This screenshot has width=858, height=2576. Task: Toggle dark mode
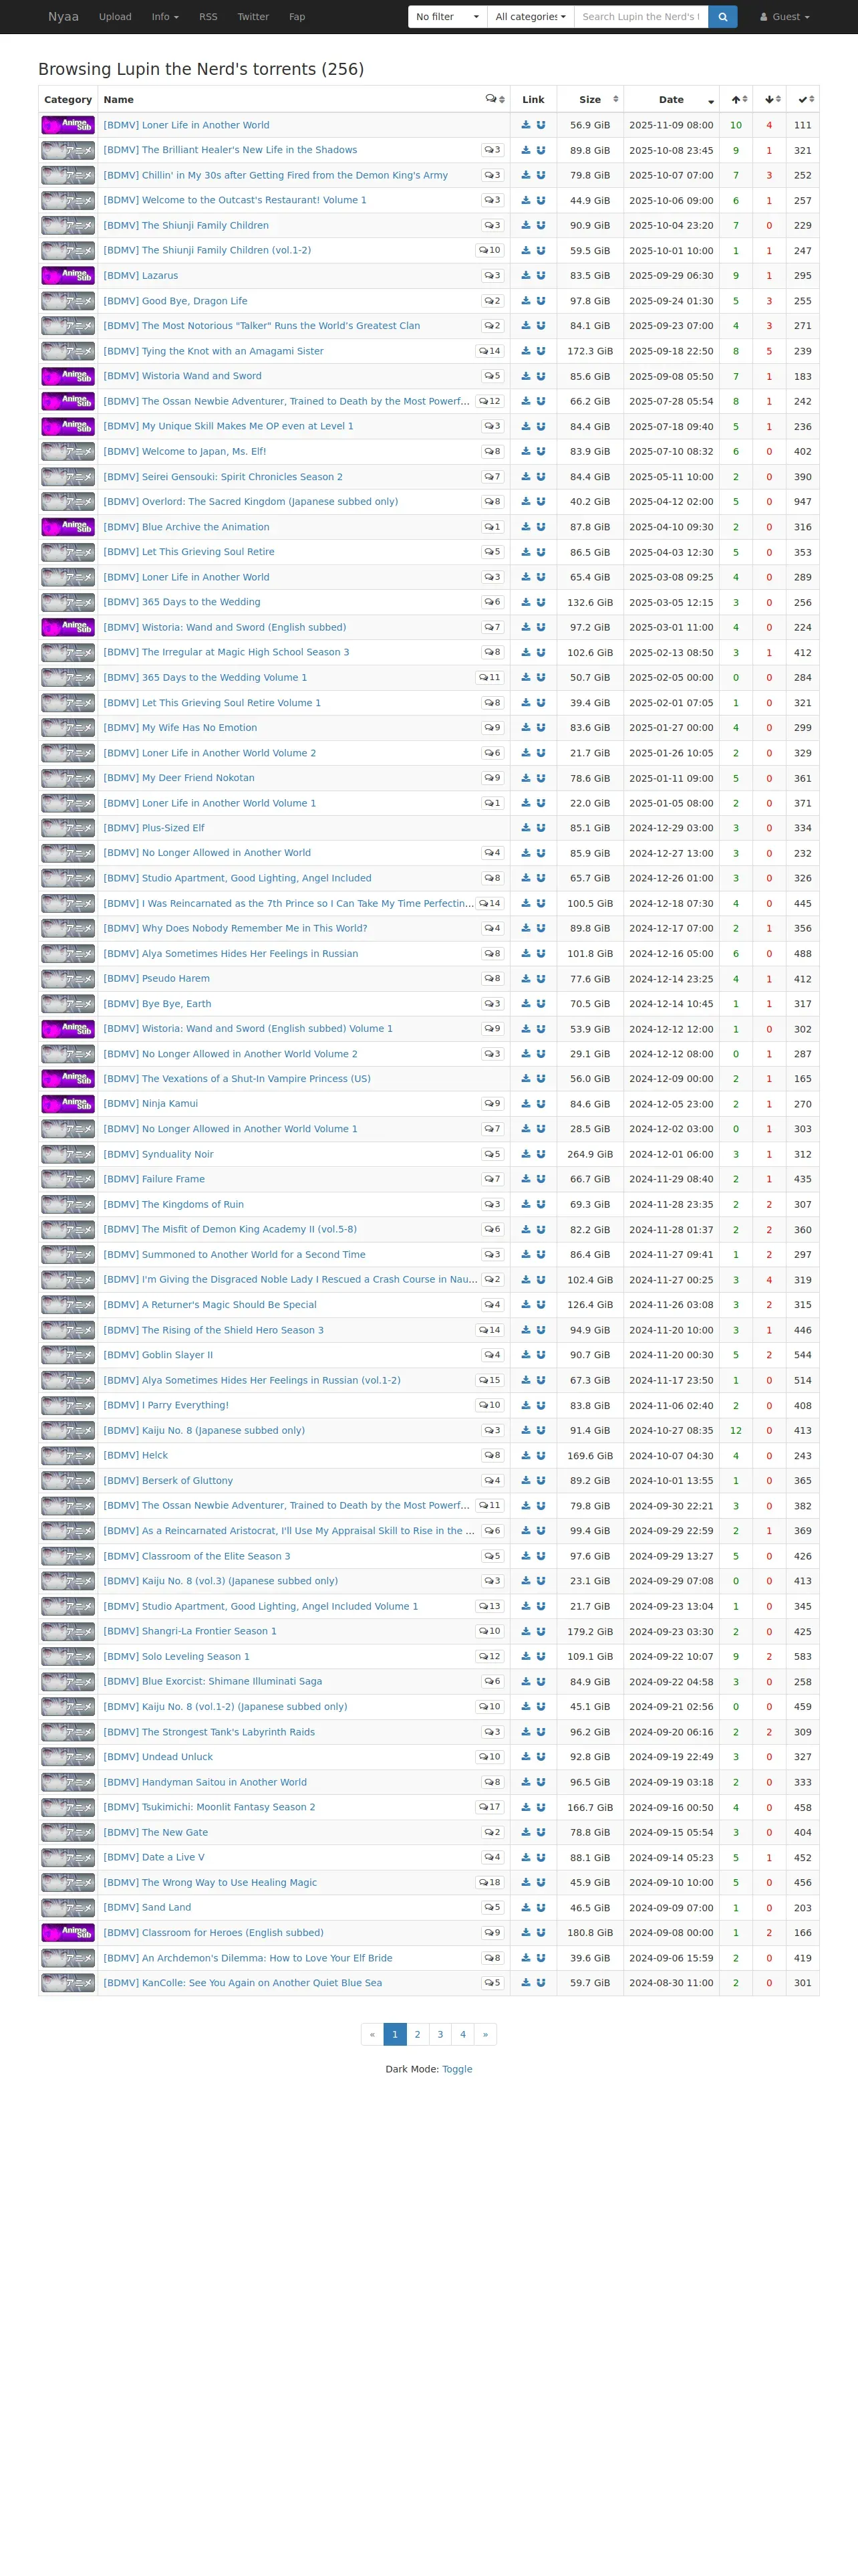coord(458,2069)
